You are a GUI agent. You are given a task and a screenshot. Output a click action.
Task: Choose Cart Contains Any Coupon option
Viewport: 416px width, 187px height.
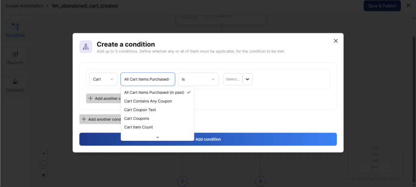coord(148,101)
